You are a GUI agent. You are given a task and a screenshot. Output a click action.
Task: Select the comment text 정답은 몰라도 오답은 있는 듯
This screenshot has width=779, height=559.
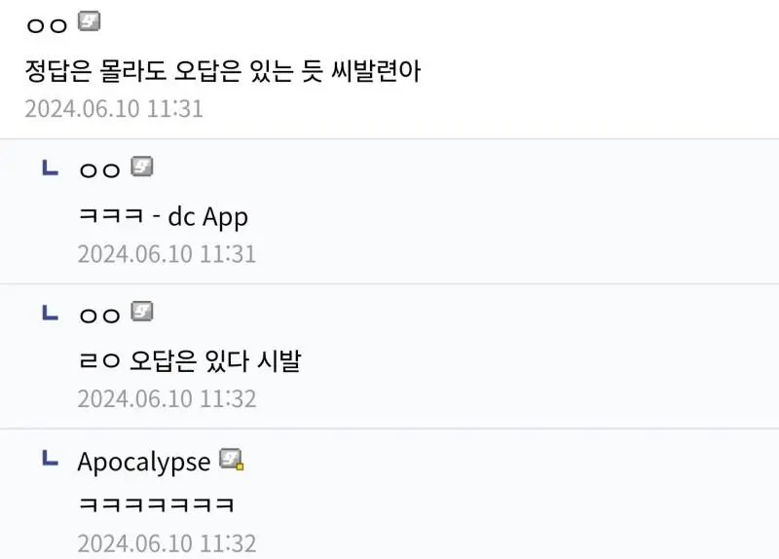click(174, 70)
